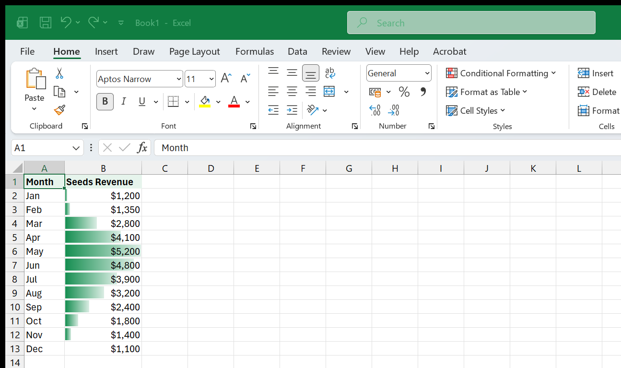Top align the cell contents
Viewport: 621px width, 368px height.
pyautogui.click(x=273, y=72)
